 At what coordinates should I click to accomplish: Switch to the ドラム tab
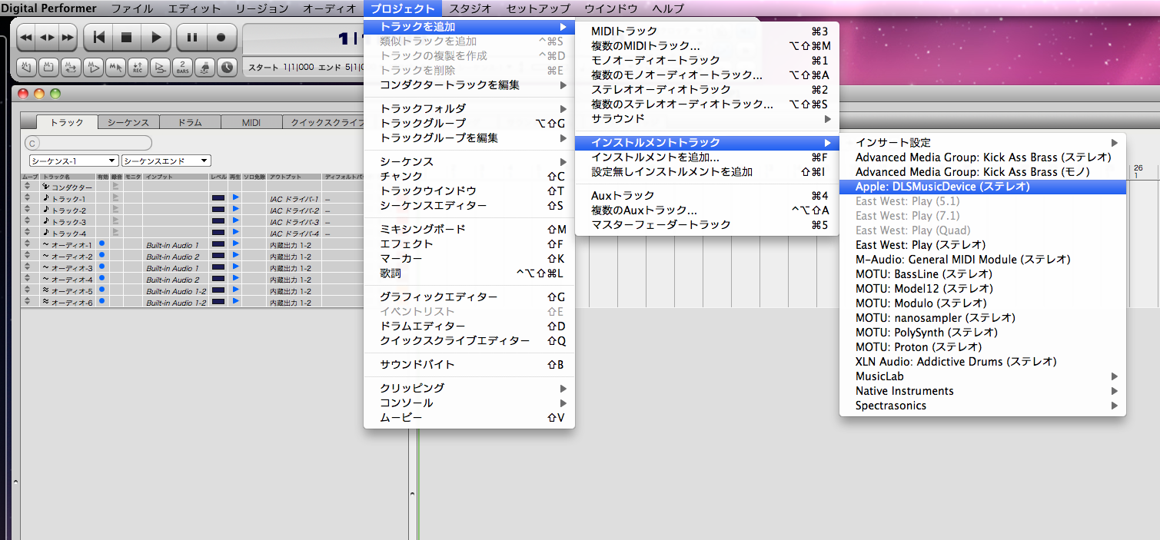190,122
